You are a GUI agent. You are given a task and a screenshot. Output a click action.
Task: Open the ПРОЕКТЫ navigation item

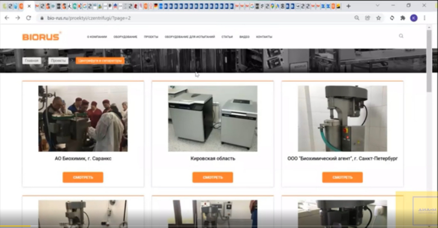pyautogui.click(x=151, y=37)
